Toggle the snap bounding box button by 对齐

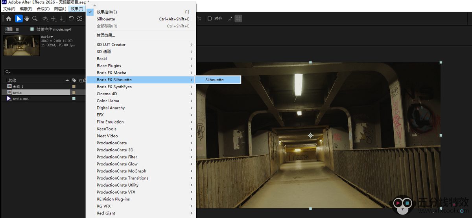coord(238,18)
